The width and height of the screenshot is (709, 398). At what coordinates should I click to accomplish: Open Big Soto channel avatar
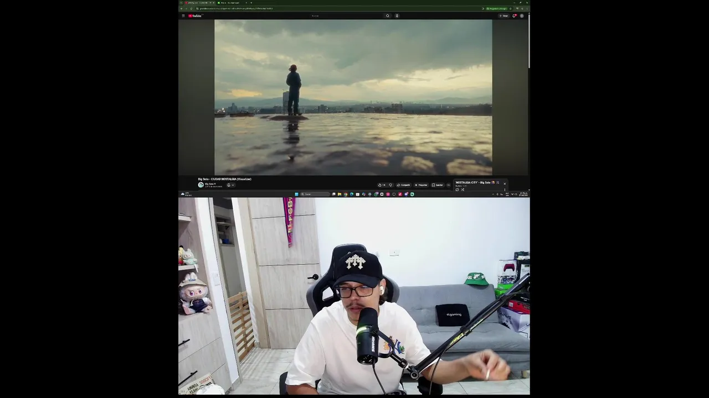point(201,185)
